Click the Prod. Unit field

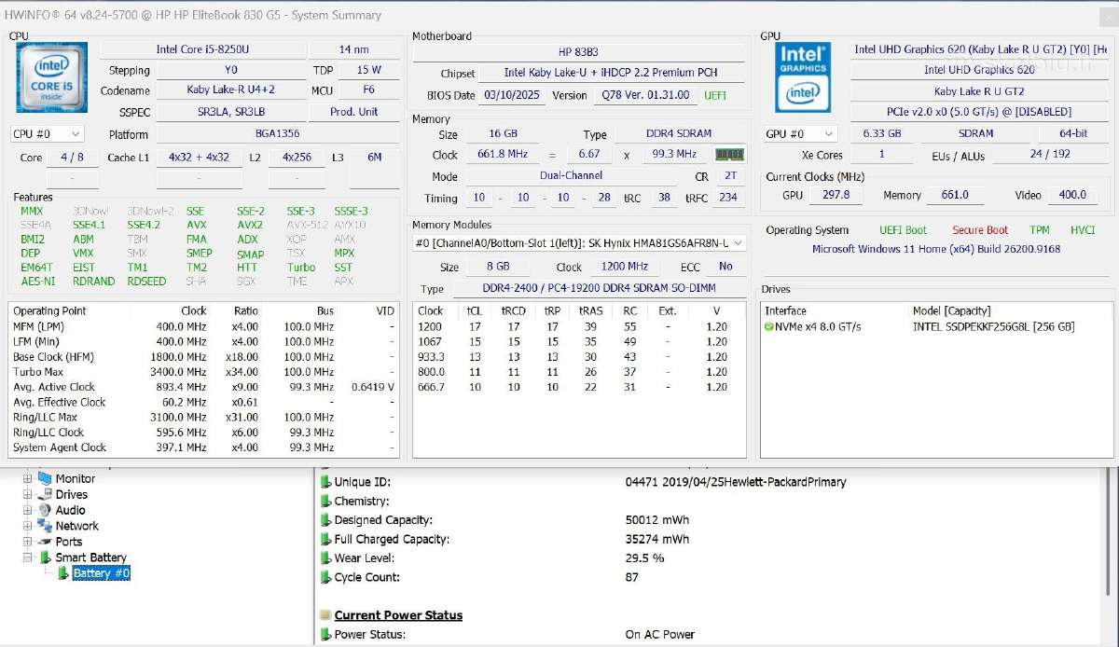coord(354,112)
